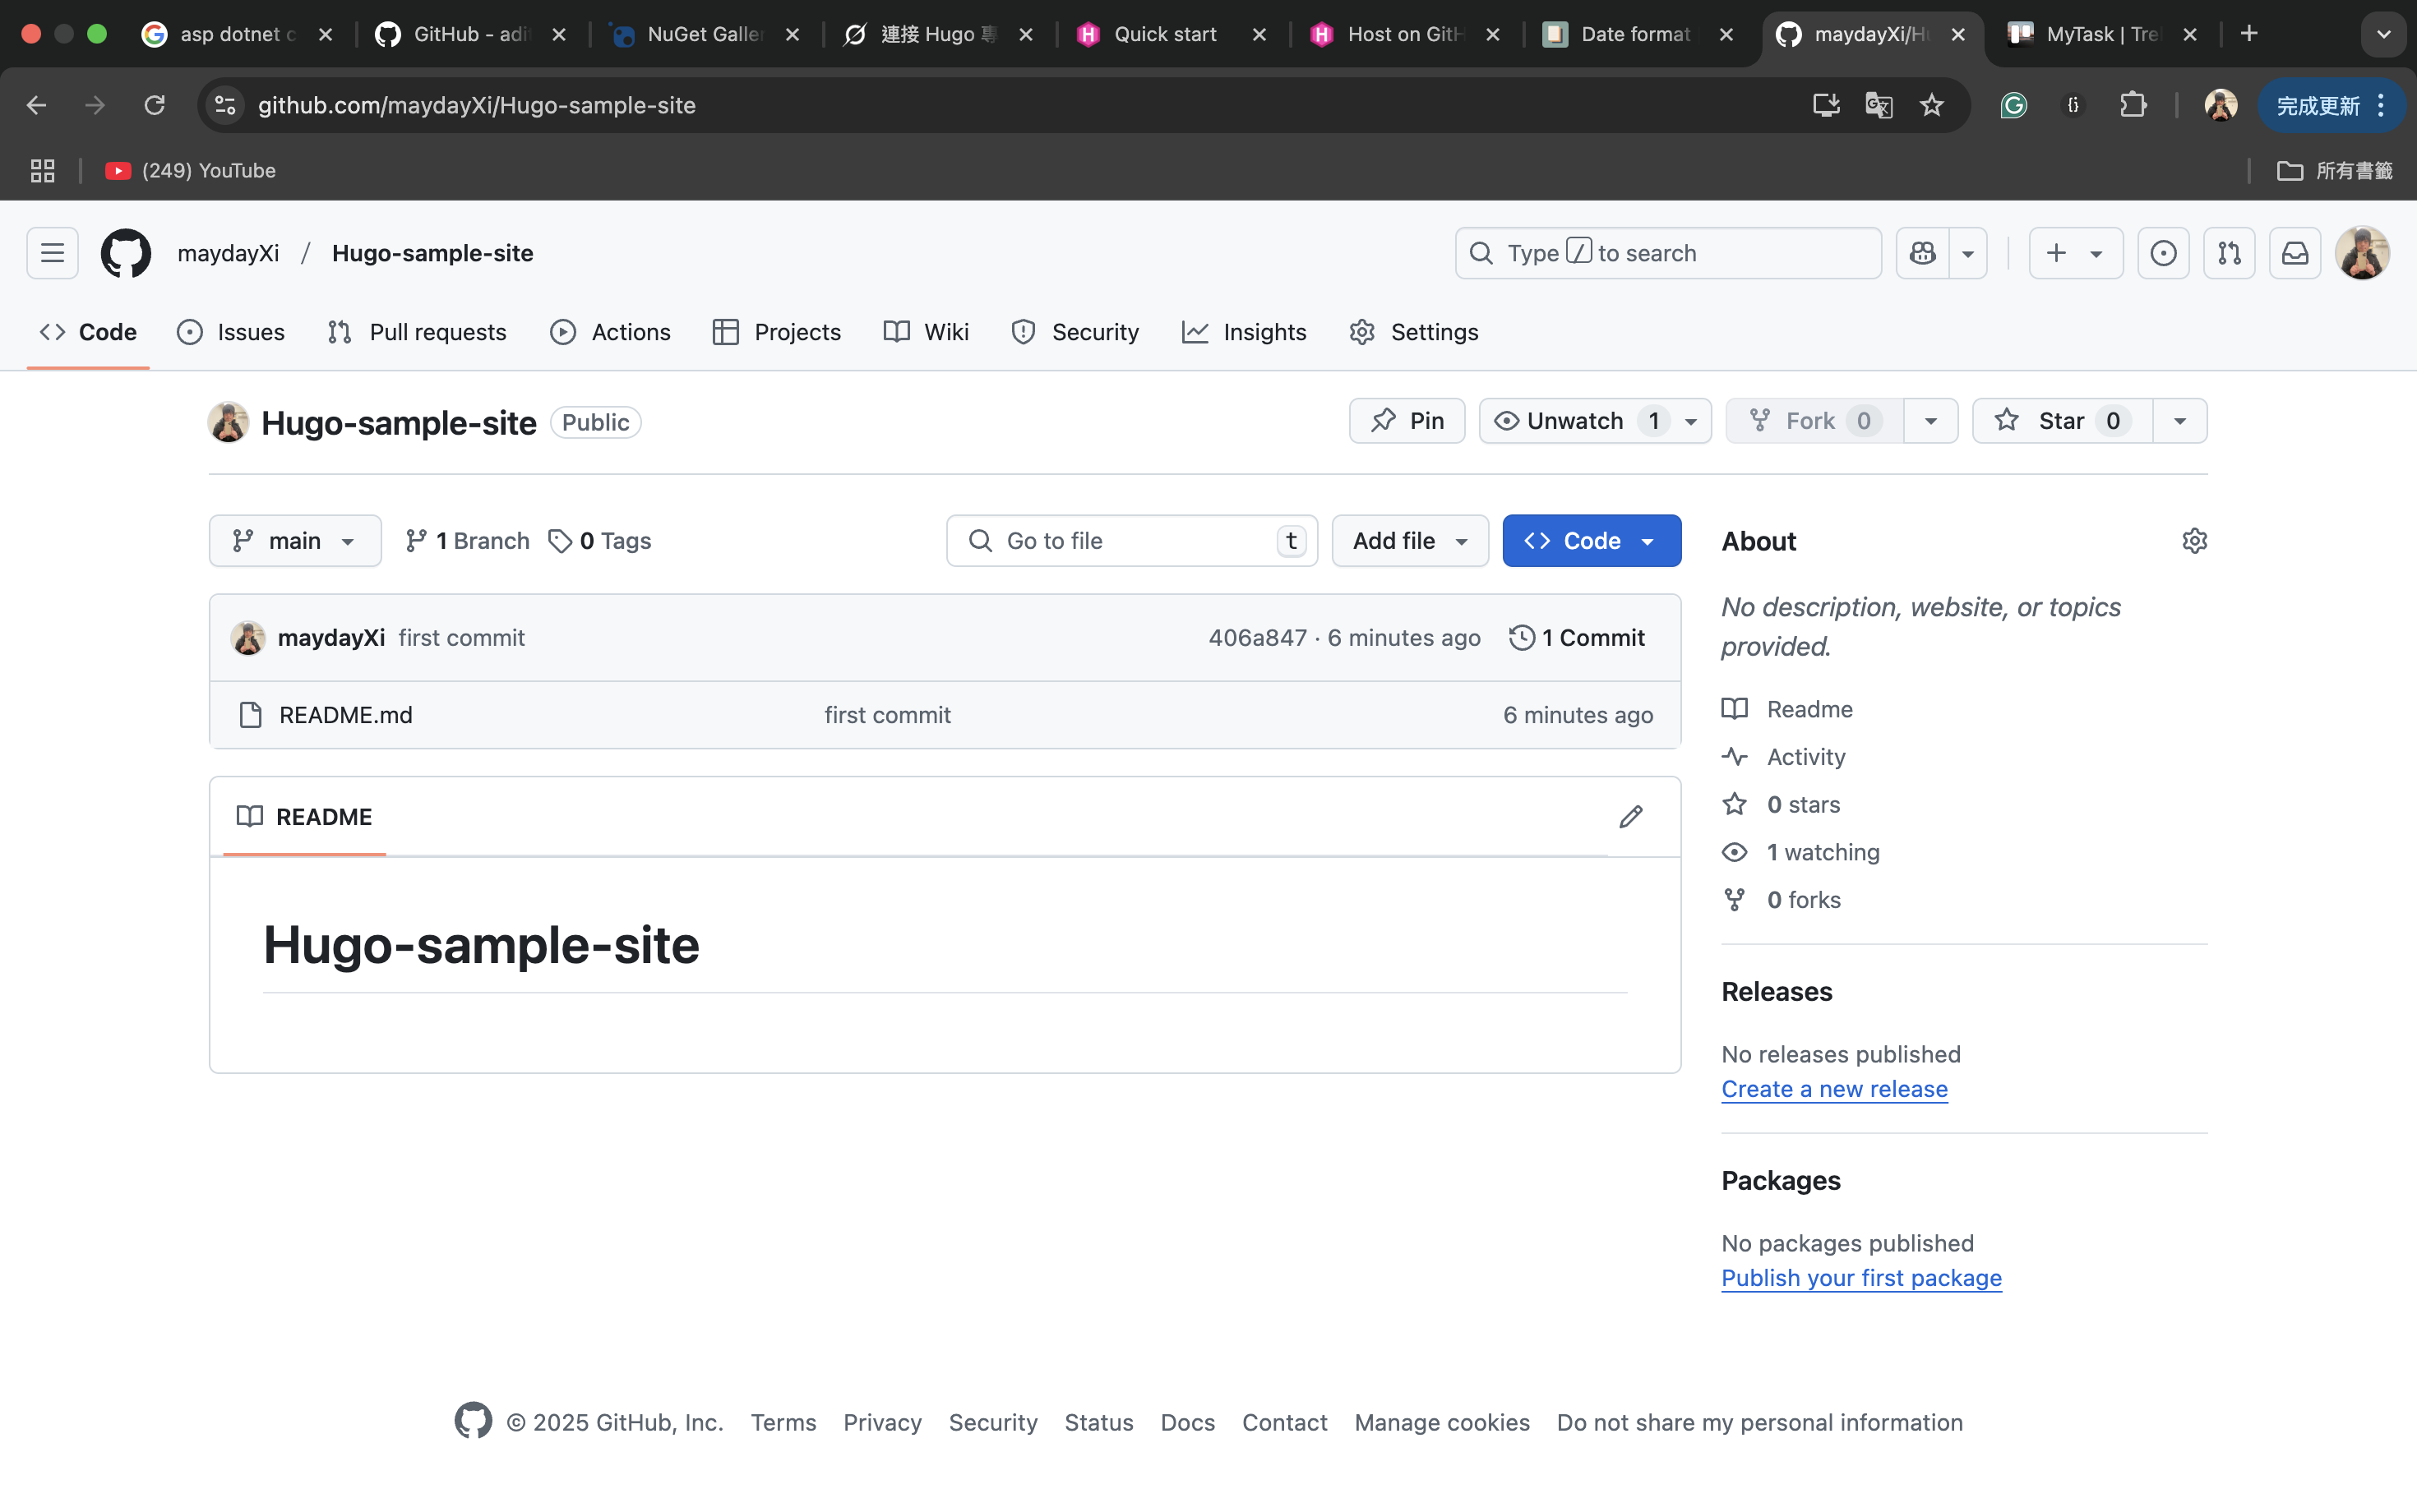Viewport: 2417px width, 1512px height.
Task: Open the blue Code clone dropdown
Action: (1591, 541)
